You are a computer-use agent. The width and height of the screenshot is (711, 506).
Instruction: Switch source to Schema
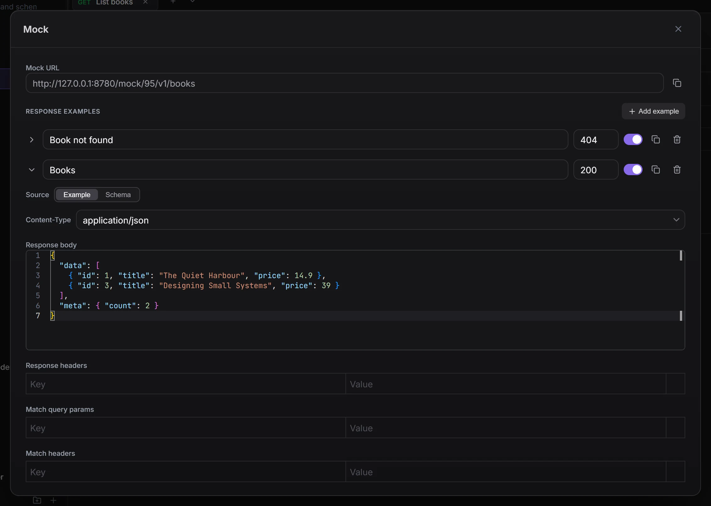[118, 195]
